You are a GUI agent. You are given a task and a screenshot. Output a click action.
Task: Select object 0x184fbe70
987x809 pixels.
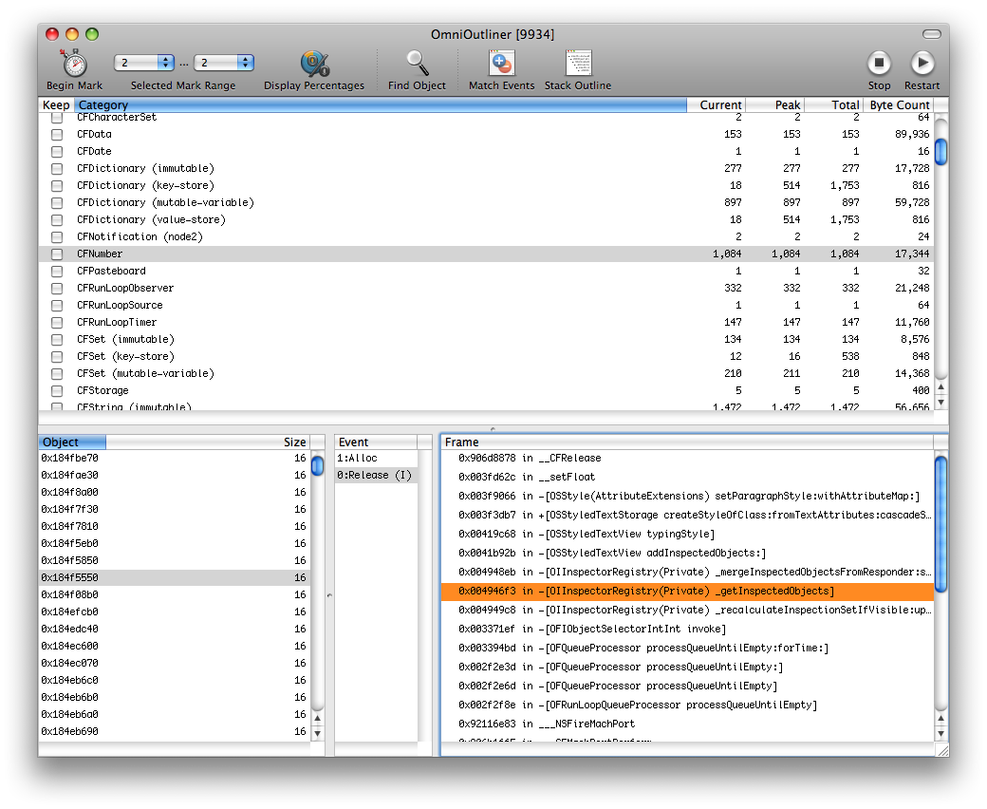click(x=175, y=458)
